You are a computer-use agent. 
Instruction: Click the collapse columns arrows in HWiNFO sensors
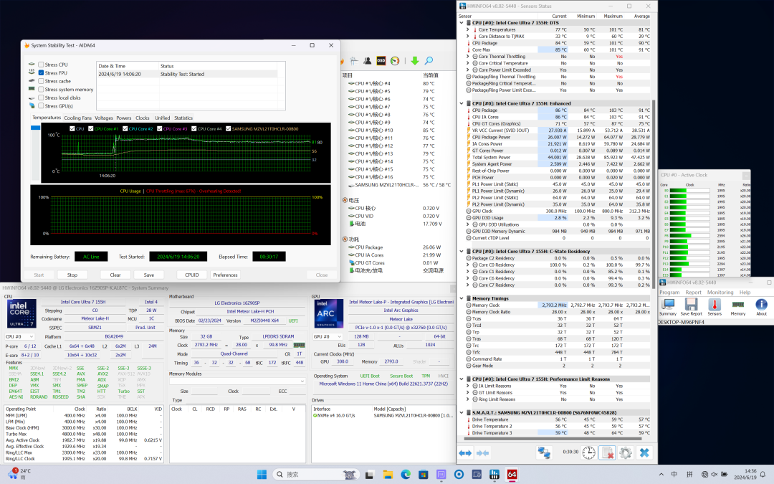click(x=483, y=453)
